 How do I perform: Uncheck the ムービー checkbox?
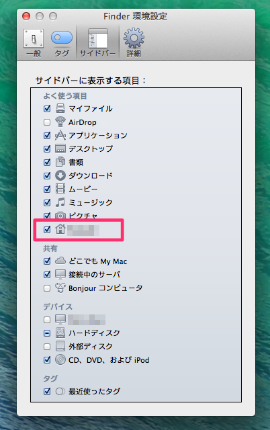(47, 189)
